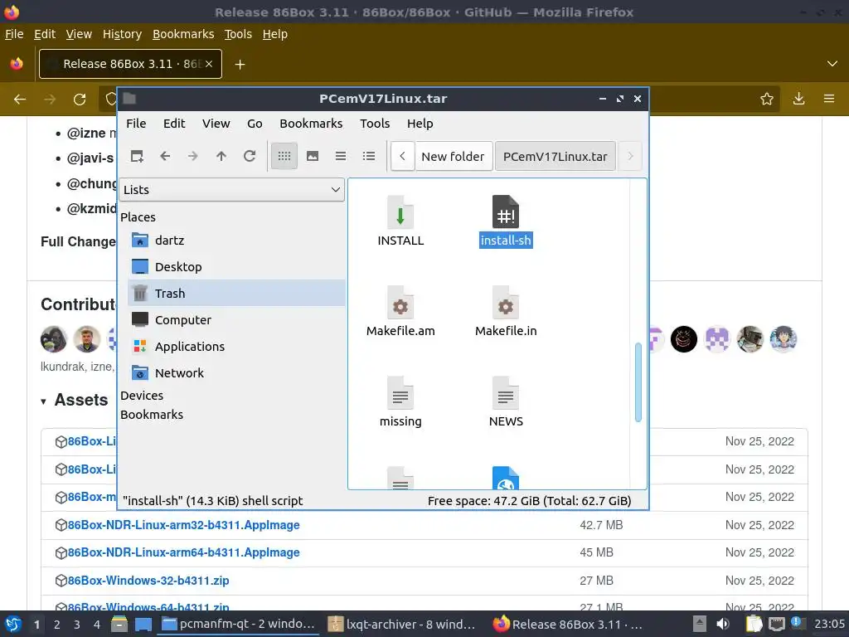Select the Bookmarks section label in sidebar
This screenshot has width=849, height=637.
click(x=152, y=415)
